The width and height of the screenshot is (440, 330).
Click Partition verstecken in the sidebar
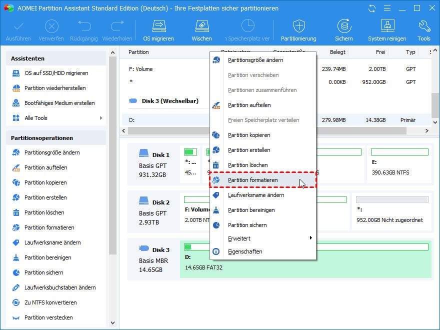click(x=48, y=317)
